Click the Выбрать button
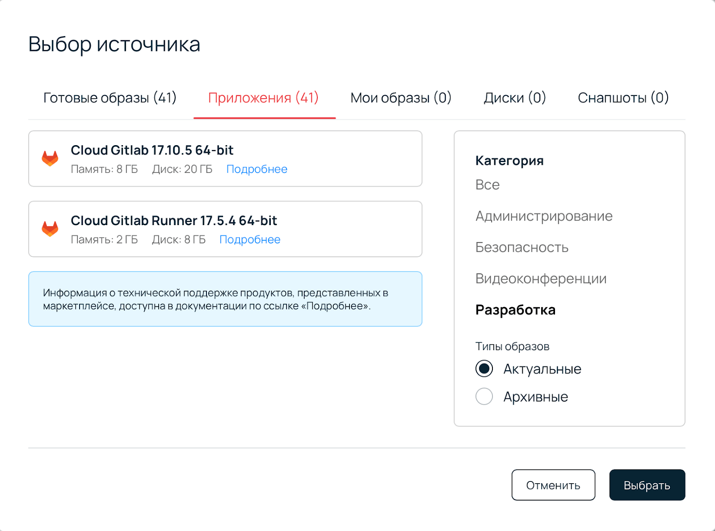This screenshot has height=531, width=715. (x=647, y=485)
